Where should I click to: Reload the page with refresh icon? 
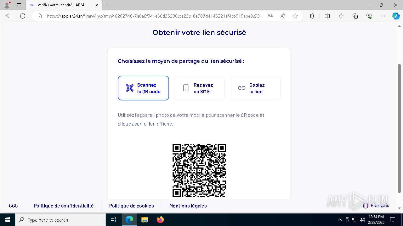click(x=23, y=16)
